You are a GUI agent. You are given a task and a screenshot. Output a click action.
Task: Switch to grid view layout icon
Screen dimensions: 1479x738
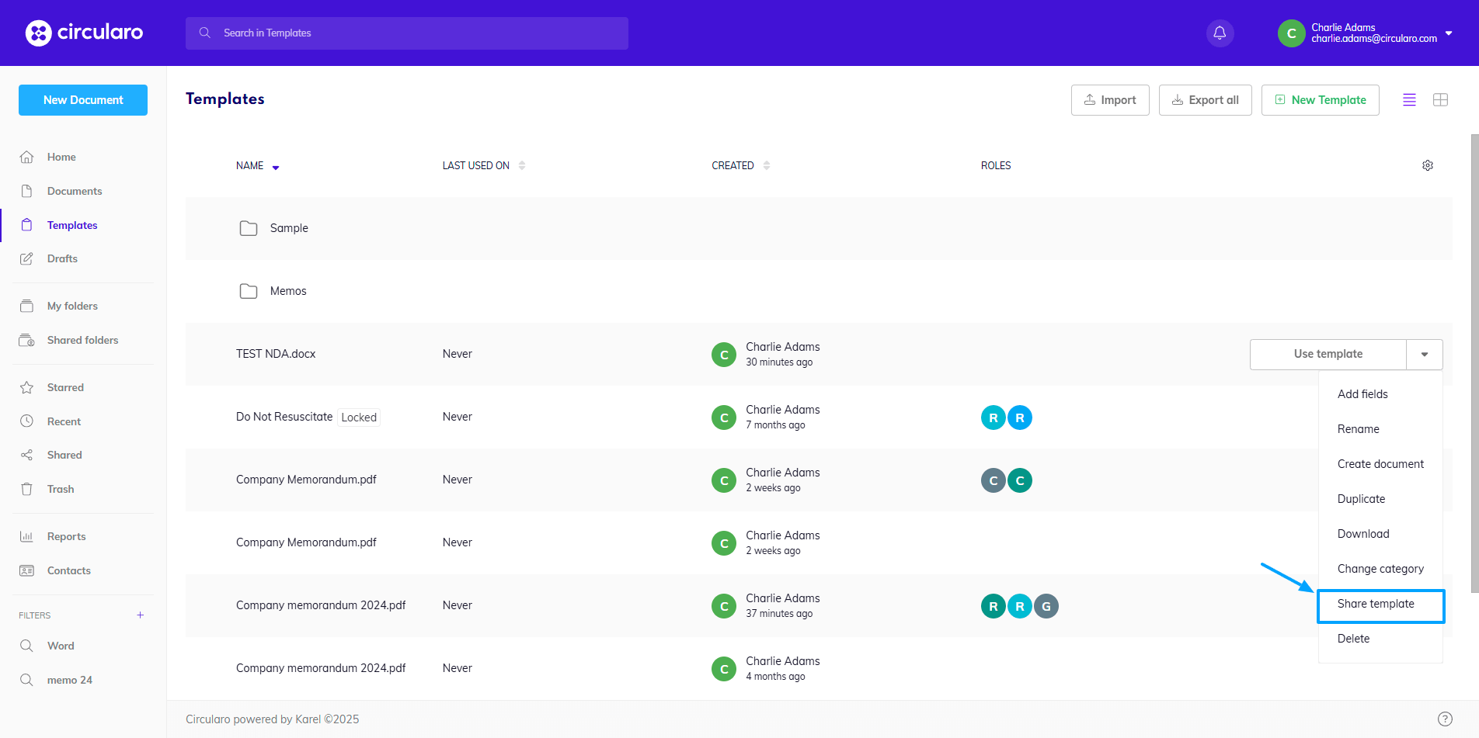point(1440,100)
